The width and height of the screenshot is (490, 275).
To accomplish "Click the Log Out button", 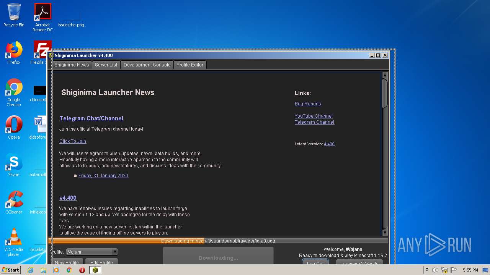I will pos(315,262).
